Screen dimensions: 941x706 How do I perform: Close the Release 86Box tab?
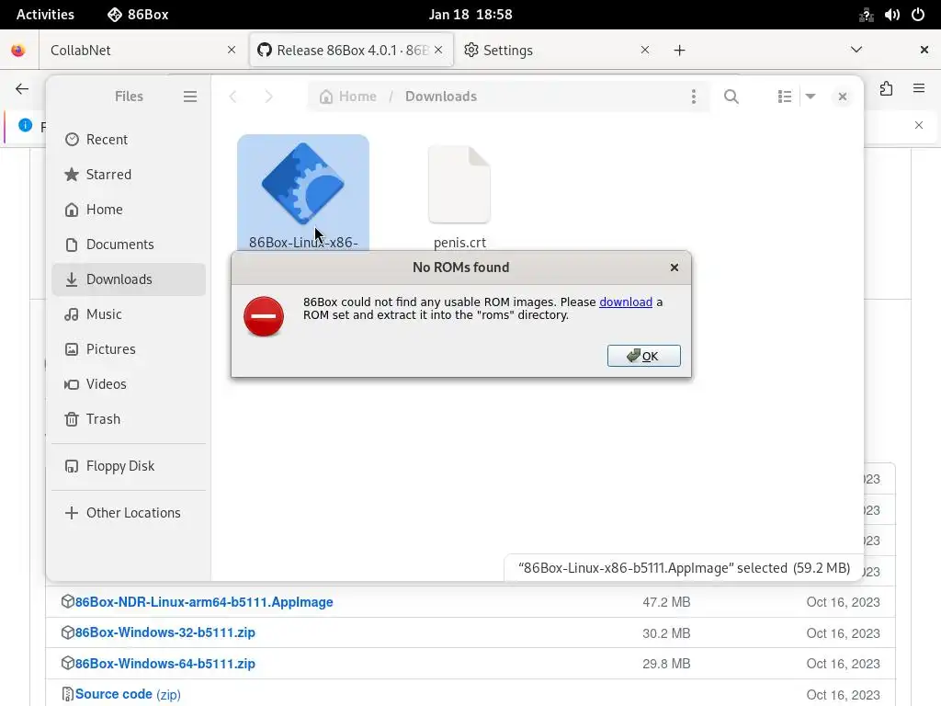438,50
